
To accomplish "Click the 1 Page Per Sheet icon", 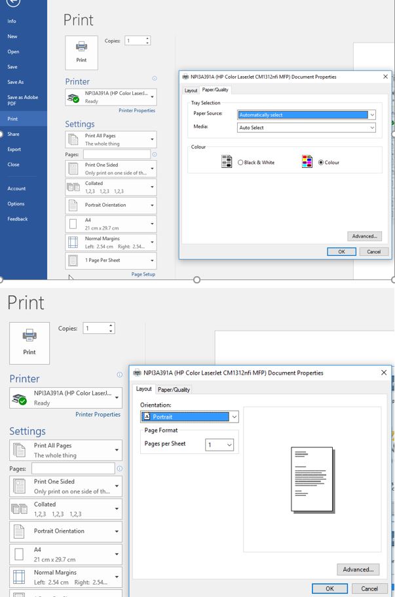I will pyautogui.click(x=73, y=260).
